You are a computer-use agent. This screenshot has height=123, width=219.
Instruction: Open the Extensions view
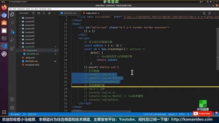coord(12,49)
